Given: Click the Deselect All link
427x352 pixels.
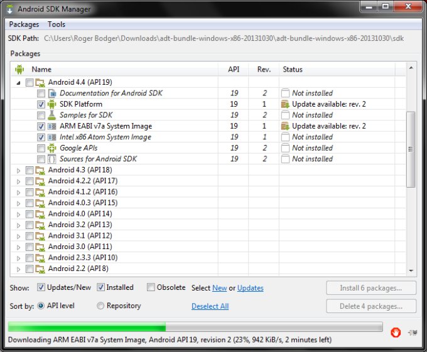Looking at the screenshot, I should [210, 306].
